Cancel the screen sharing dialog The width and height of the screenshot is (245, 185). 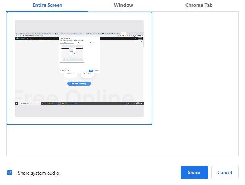pyautogui.click(x=225, y=173)
